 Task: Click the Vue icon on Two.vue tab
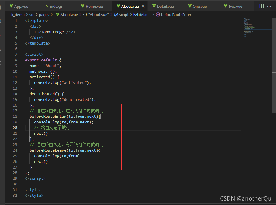click(225, 6)
